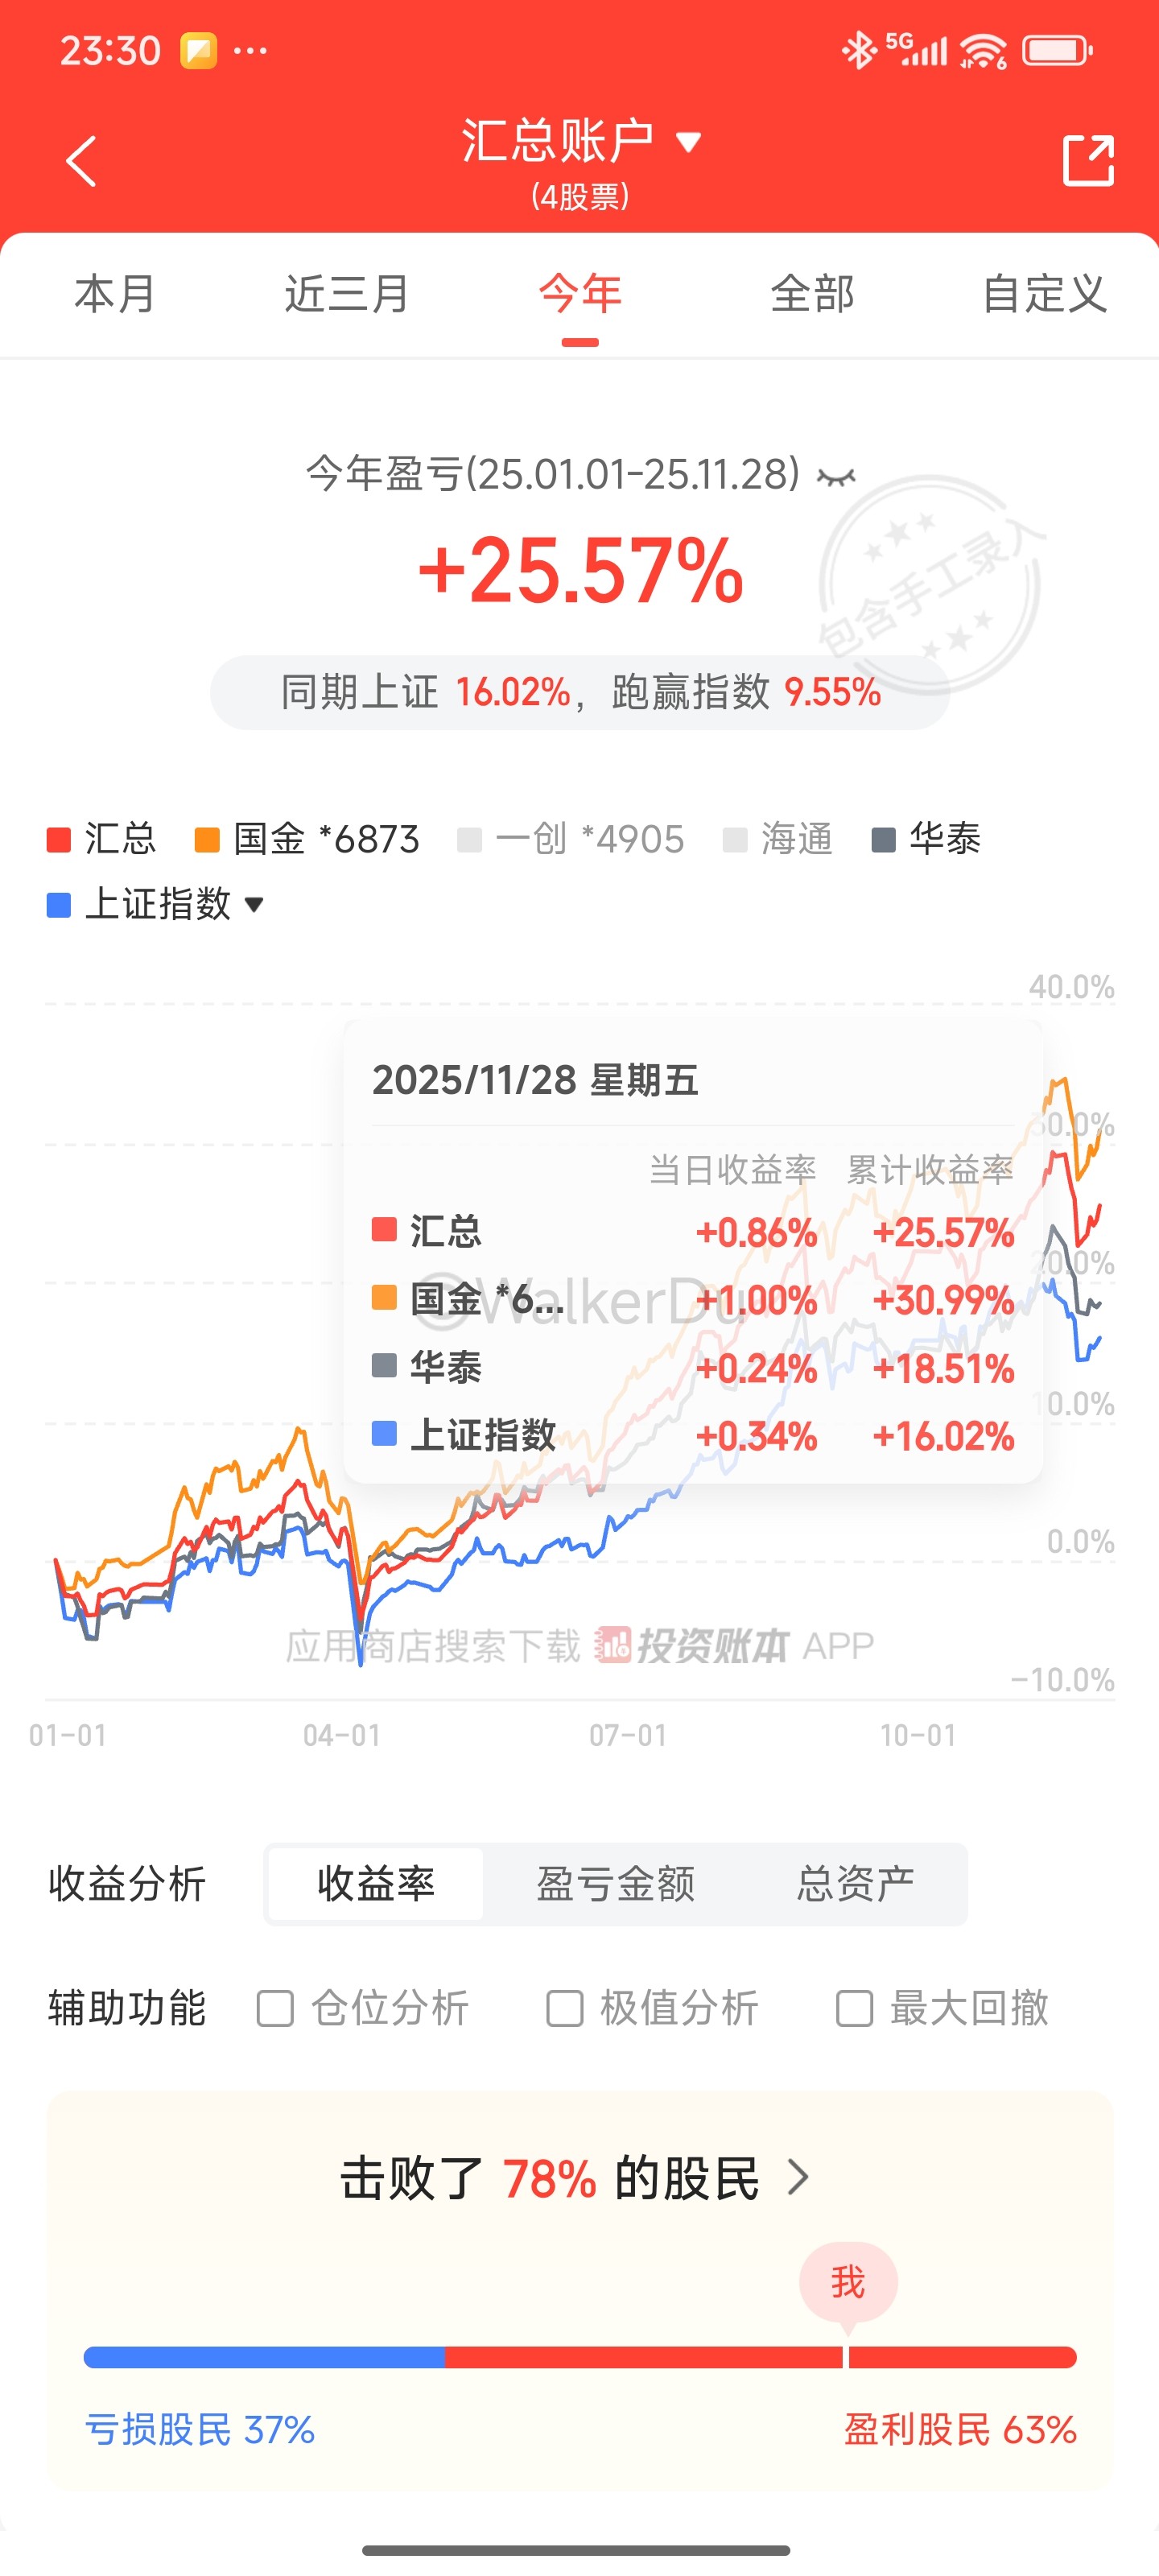Expand the 上证指数 index selector

[254, 905]
